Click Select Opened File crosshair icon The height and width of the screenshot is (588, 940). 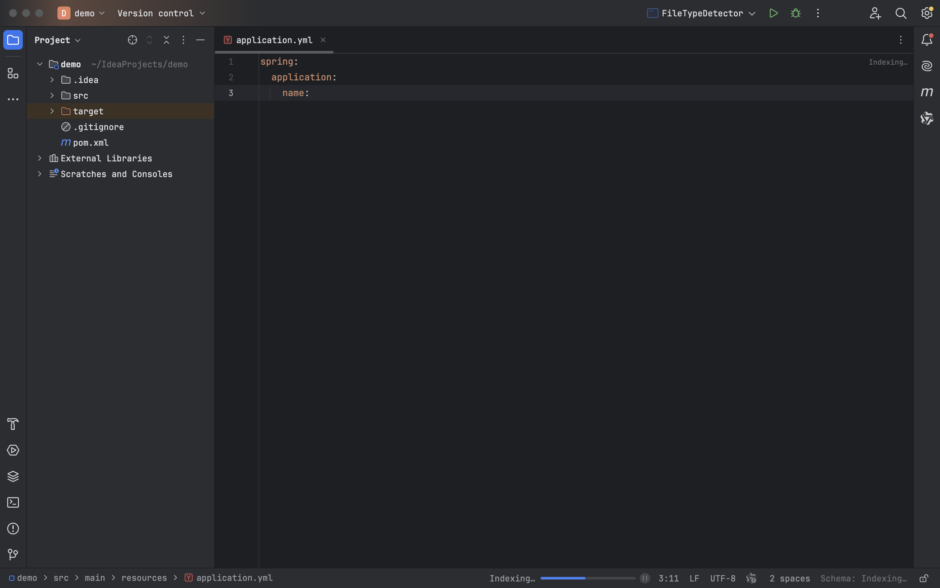tap(133, 40)
